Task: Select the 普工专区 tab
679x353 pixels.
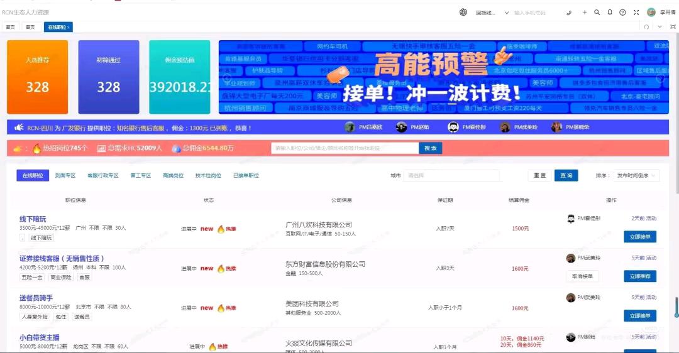Action: tap(141, 175)
